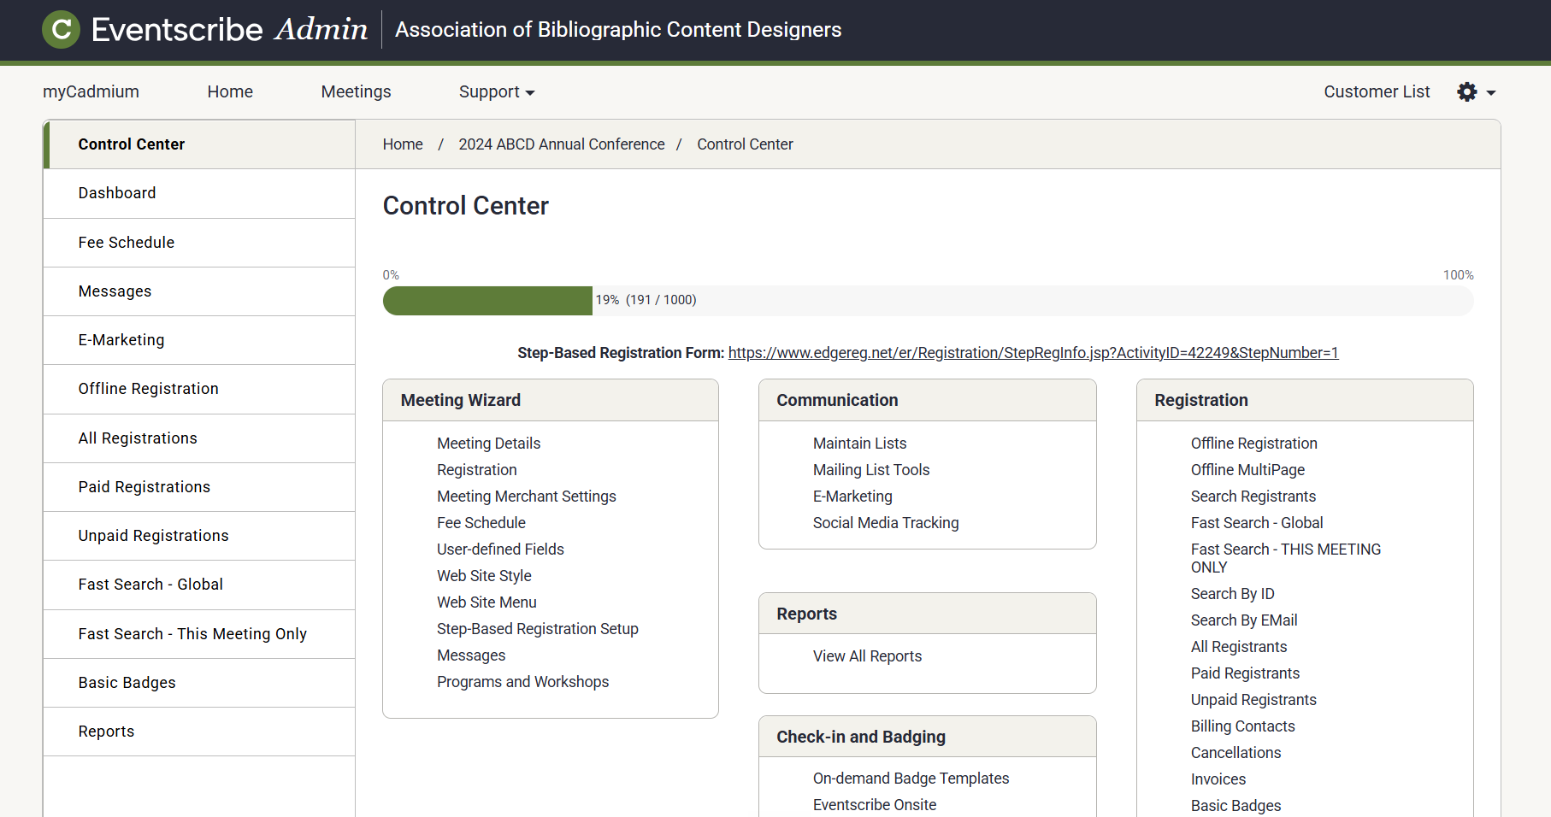Screen dimensions: 1551x817
Task: Click View All Reports
Action: pos(867,656)
